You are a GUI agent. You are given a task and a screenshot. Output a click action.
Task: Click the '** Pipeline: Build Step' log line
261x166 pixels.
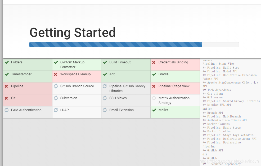click(221, 68)
